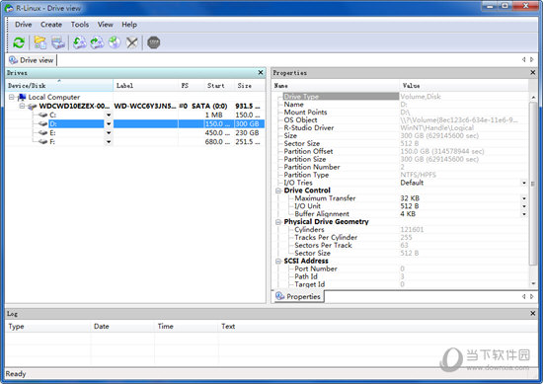The height and width of the screenshot is (384, 543).
Task: Click the Open Image toolbar icon
Action: point(80,42)
